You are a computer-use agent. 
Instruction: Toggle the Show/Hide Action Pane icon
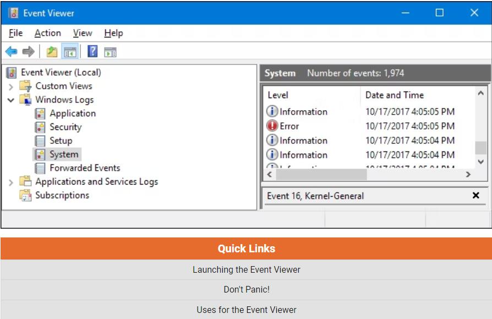click(110, 52)
